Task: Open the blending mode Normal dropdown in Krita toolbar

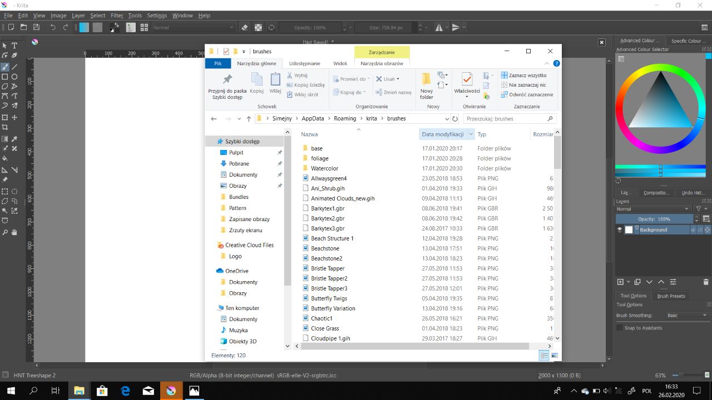Action: [193, 27]
